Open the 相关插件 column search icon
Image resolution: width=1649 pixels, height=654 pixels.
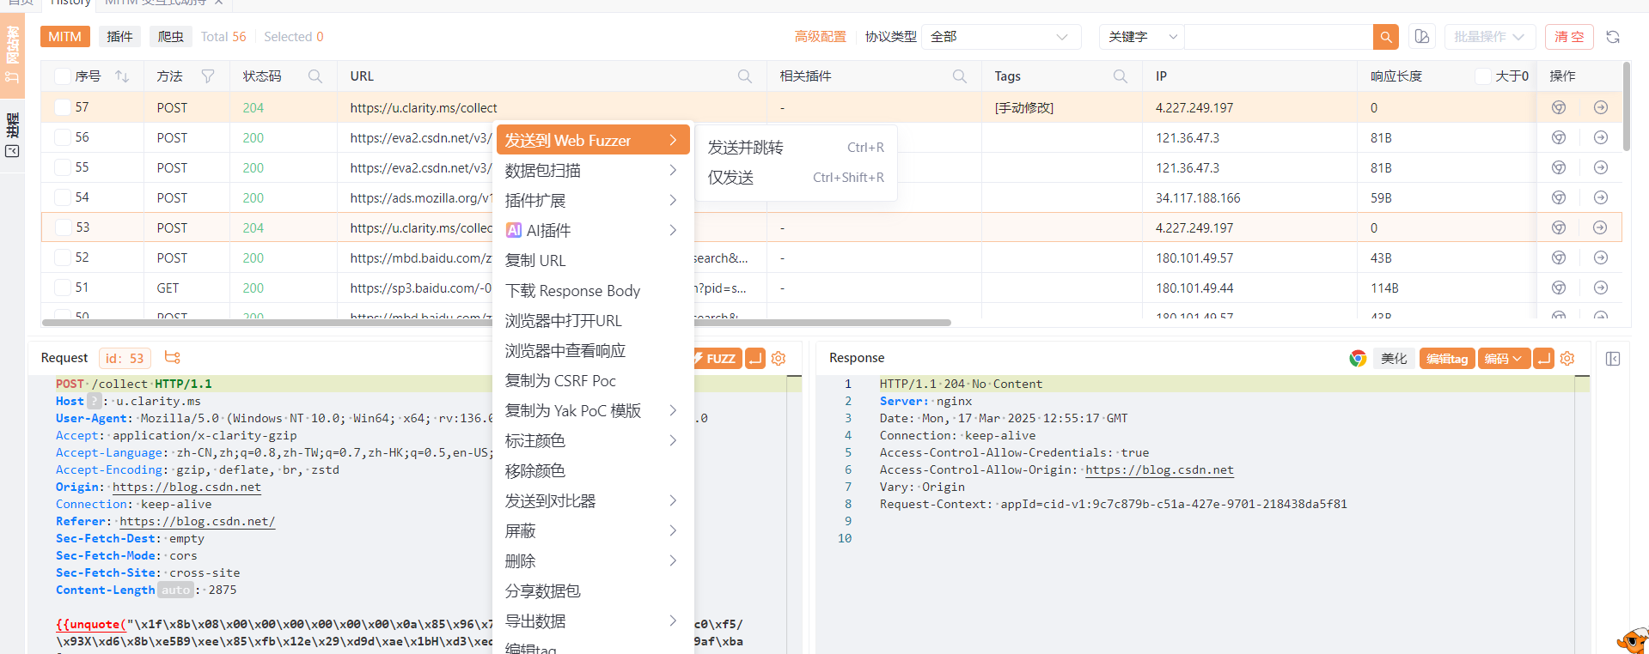(x=960, y=76)
